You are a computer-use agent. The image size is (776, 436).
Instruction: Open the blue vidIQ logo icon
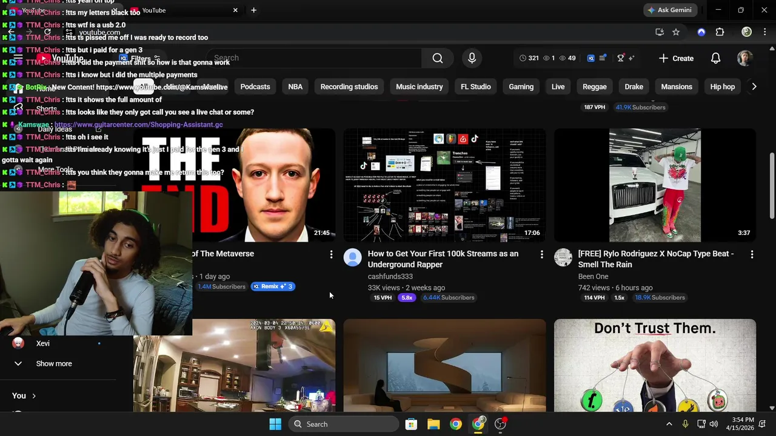click(591, 58)
